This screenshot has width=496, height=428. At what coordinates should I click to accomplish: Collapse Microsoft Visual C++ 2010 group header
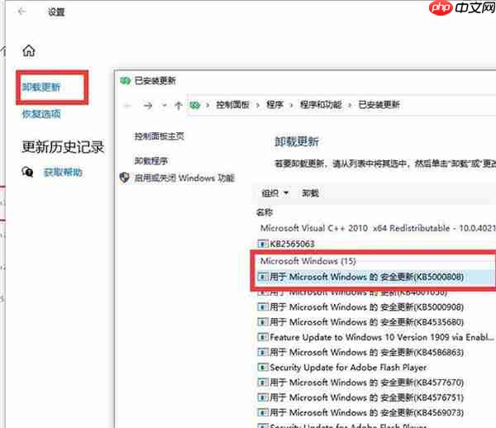(x=378, y=228)
